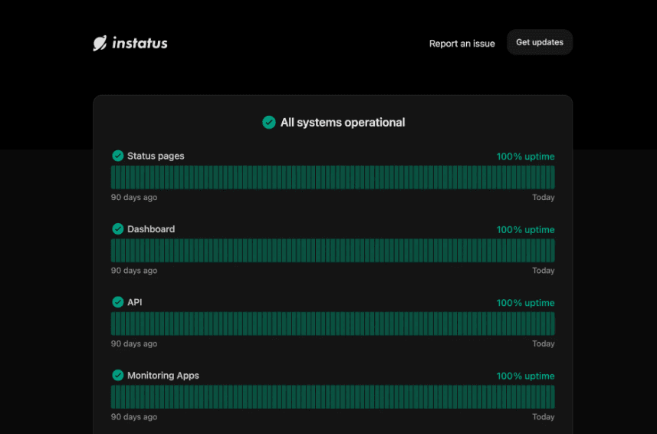
Task: Click the API green check icon
Action: (x=118, y=302)
